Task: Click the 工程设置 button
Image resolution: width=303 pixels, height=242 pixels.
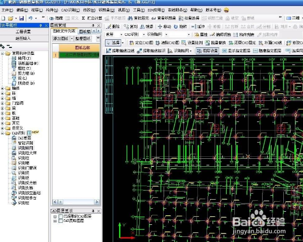Action: [23, 32]
